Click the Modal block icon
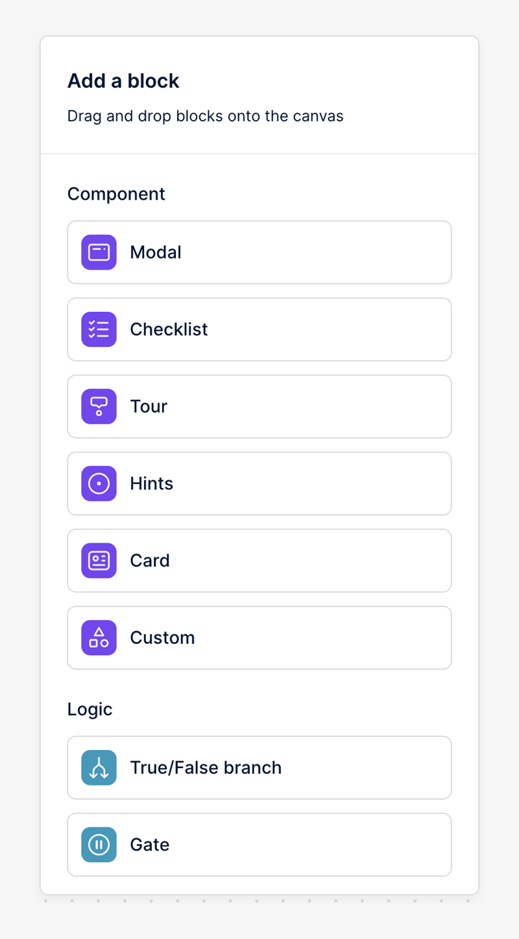This screenshot has height=939, width=519. point(99,252)
